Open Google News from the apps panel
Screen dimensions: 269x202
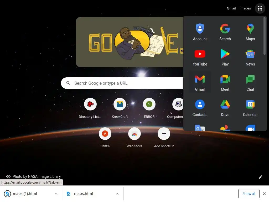click(x=250, y=57)
